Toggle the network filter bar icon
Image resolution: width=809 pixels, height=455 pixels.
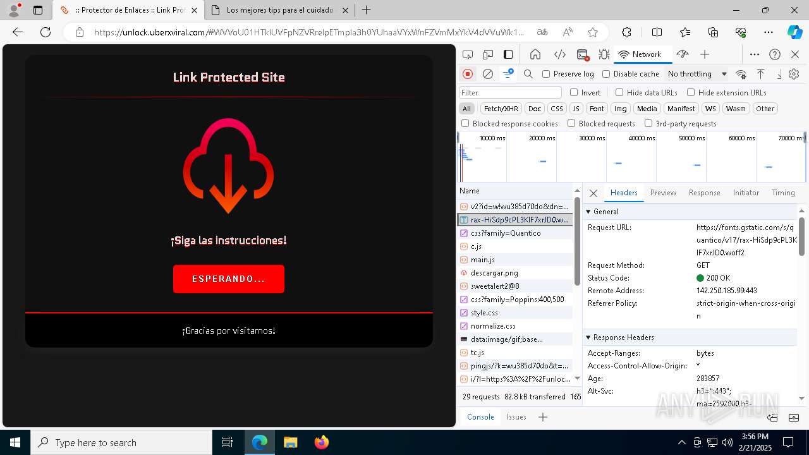click(508, 74)
